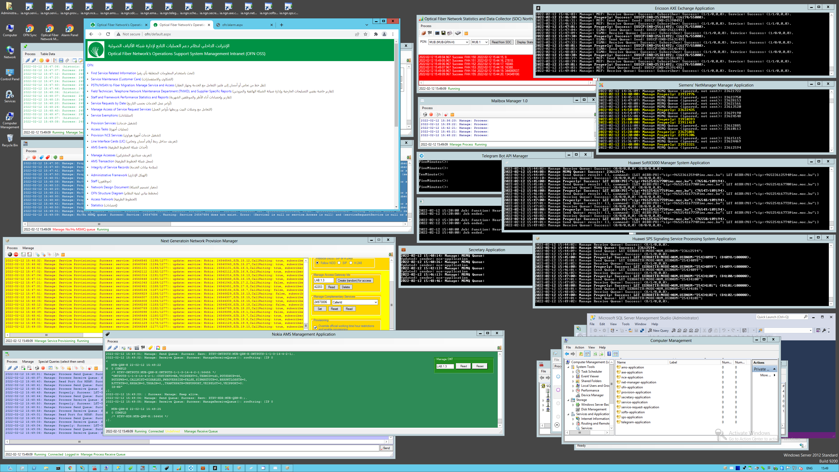This screenshot has height=472, width=839.
Task: Click Up one level in Computer Management
Action: 581,354
